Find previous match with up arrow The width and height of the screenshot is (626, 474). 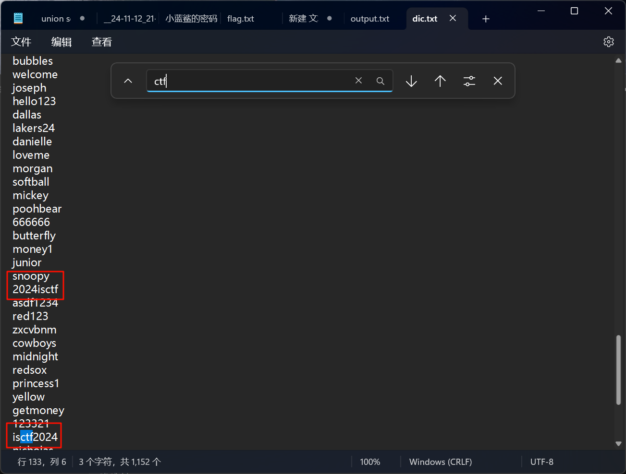[x=440, y=81]
